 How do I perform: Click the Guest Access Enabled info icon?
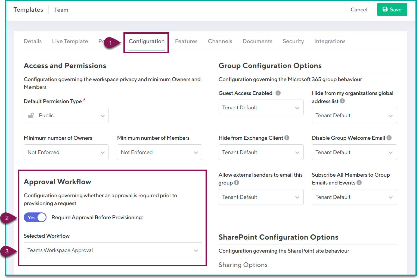tap(278, 93)
